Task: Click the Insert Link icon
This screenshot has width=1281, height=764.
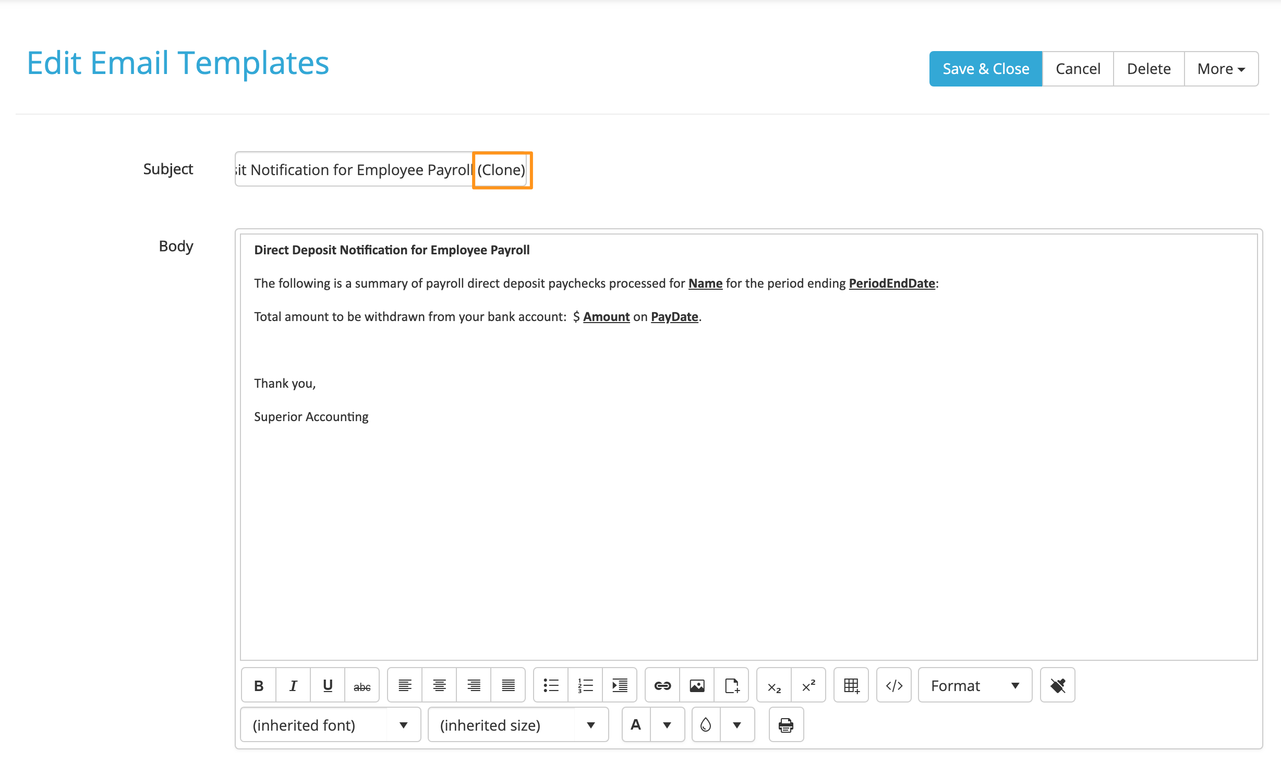Action: pos(661,685)
